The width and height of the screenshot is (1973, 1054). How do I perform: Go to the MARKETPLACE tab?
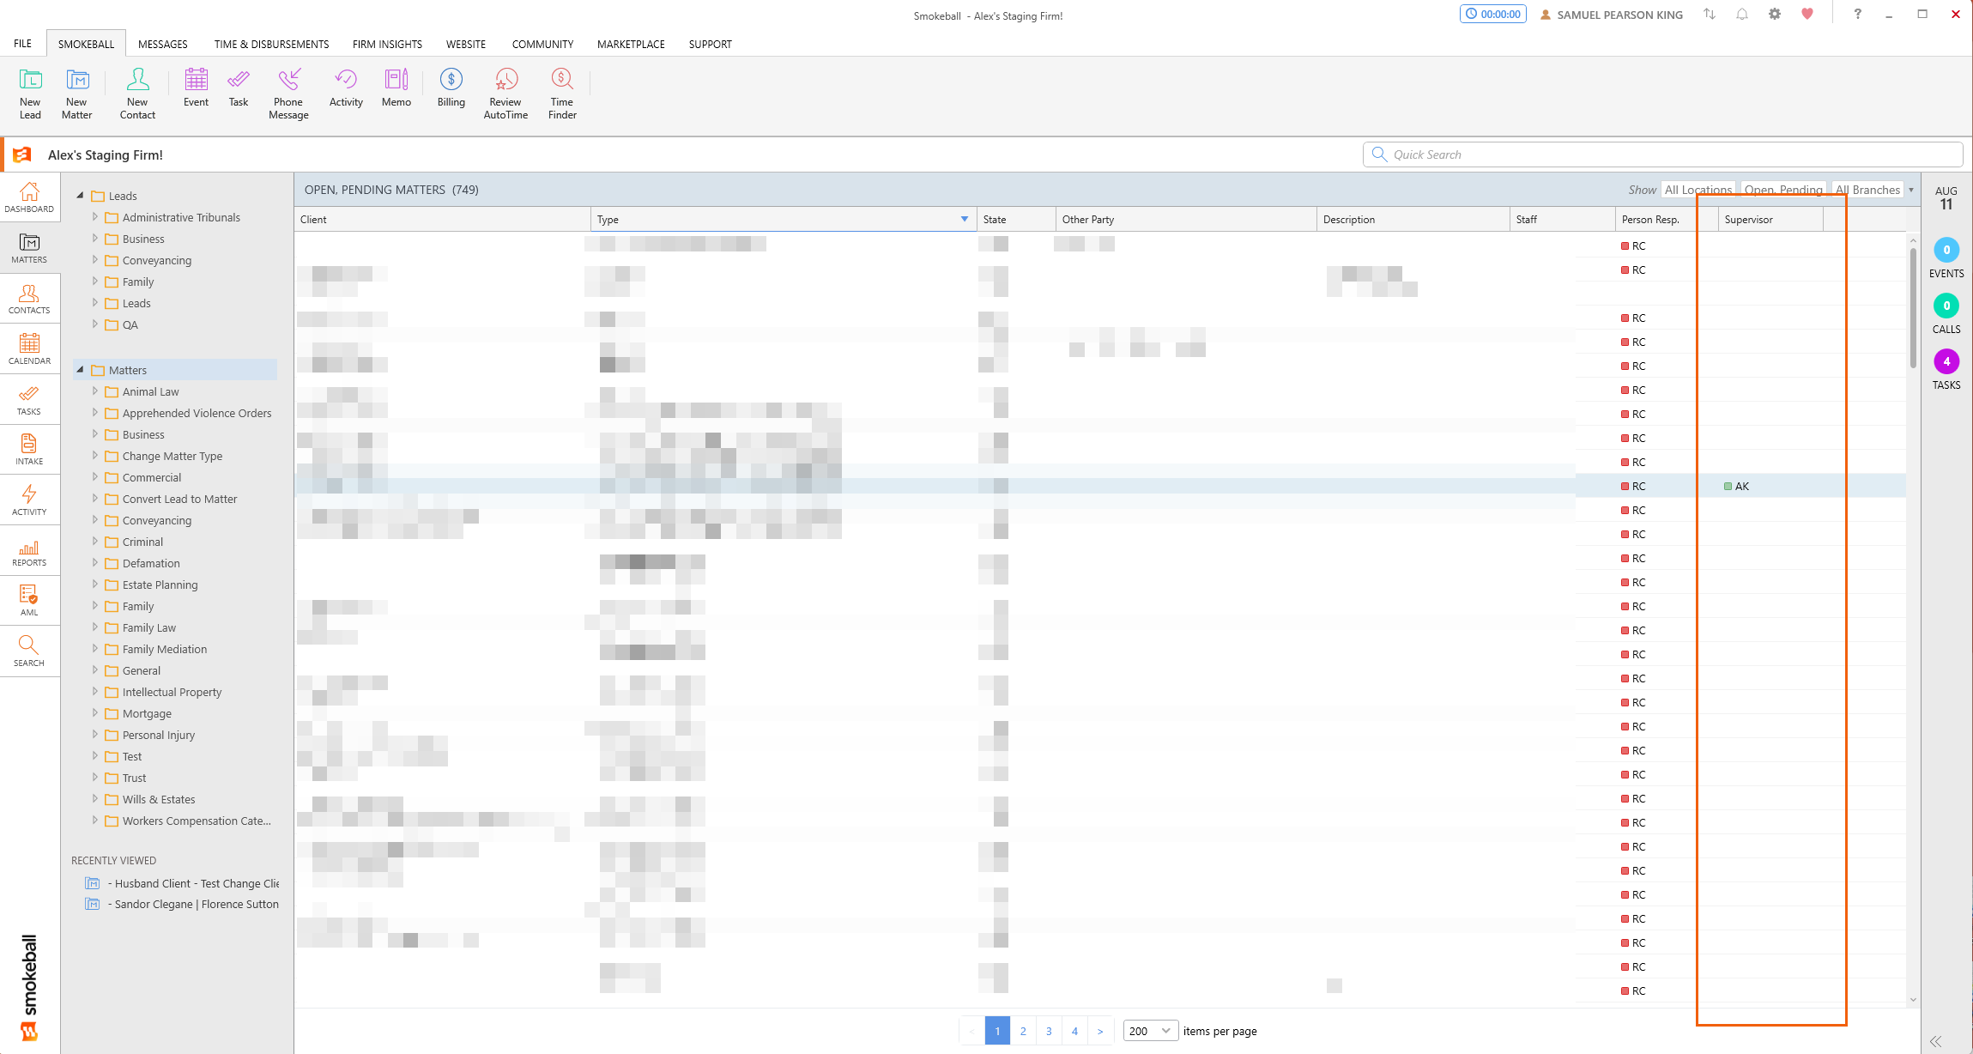(x=631, y=44)
